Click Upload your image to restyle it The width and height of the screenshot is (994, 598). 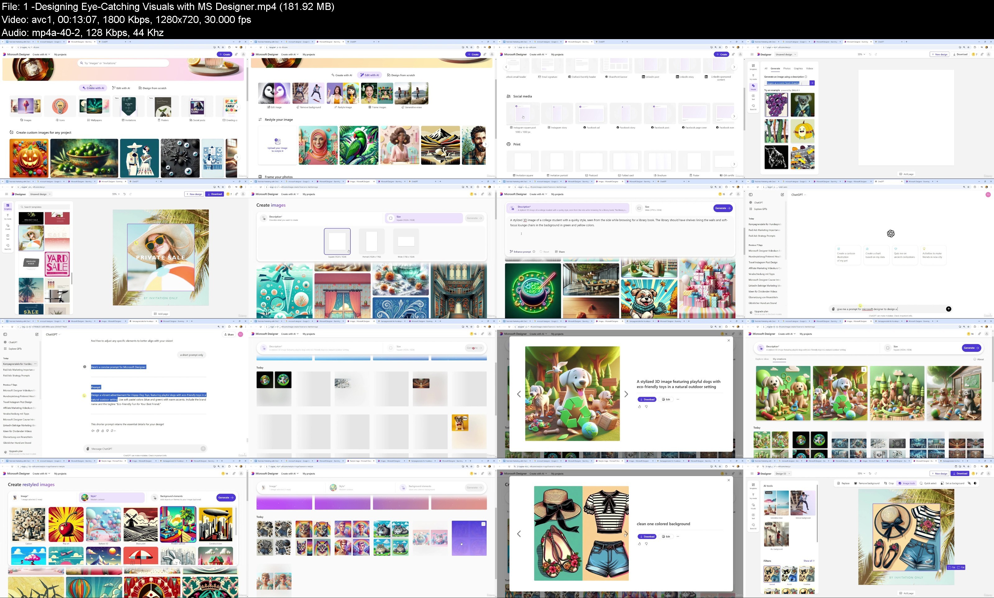277,145
